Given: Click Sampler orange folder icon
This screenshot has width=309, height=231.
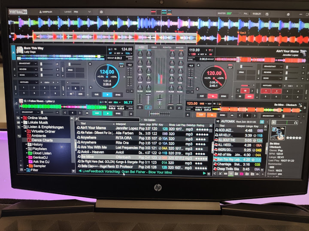Looking at the screenshot, I should coord(31,166).
